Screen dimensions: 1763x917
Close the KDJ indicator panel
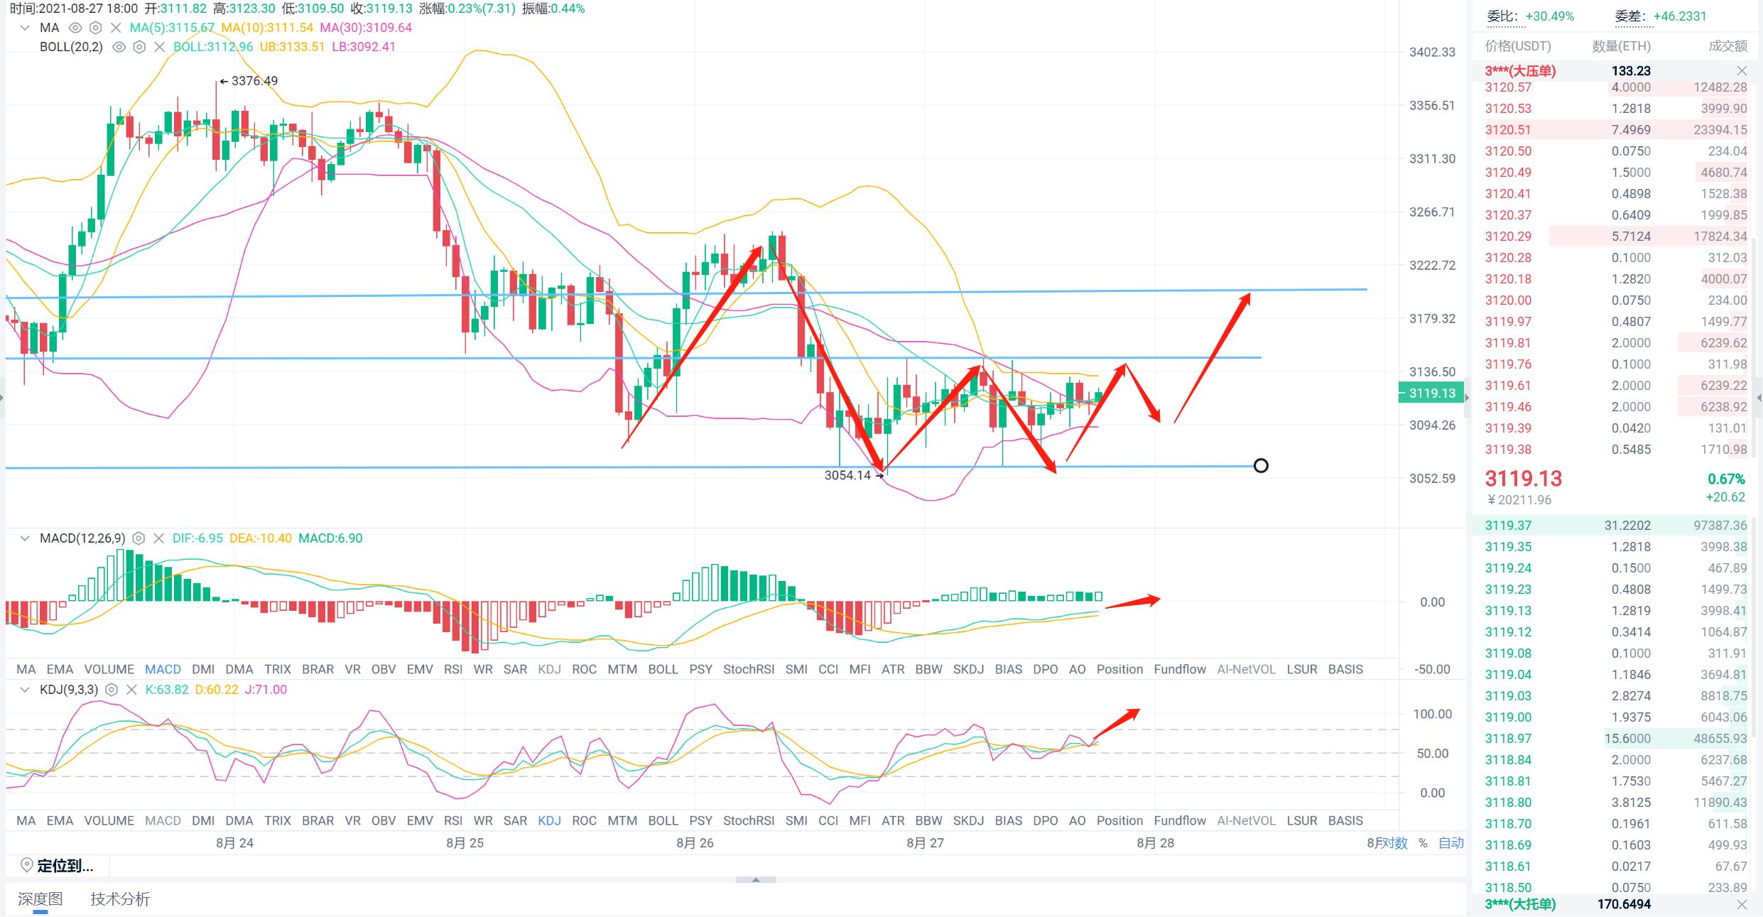tap(131, 690)
